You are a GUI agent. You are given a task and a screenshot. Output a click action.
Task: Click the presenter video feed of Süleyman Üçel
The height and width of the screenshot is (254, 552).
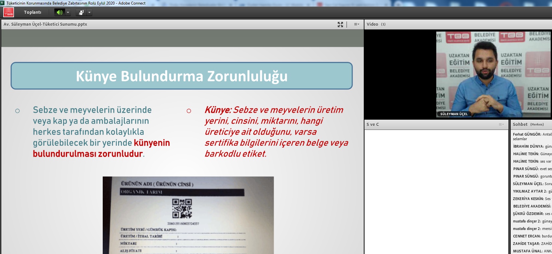pyautogui.click(x=493, y=74)
